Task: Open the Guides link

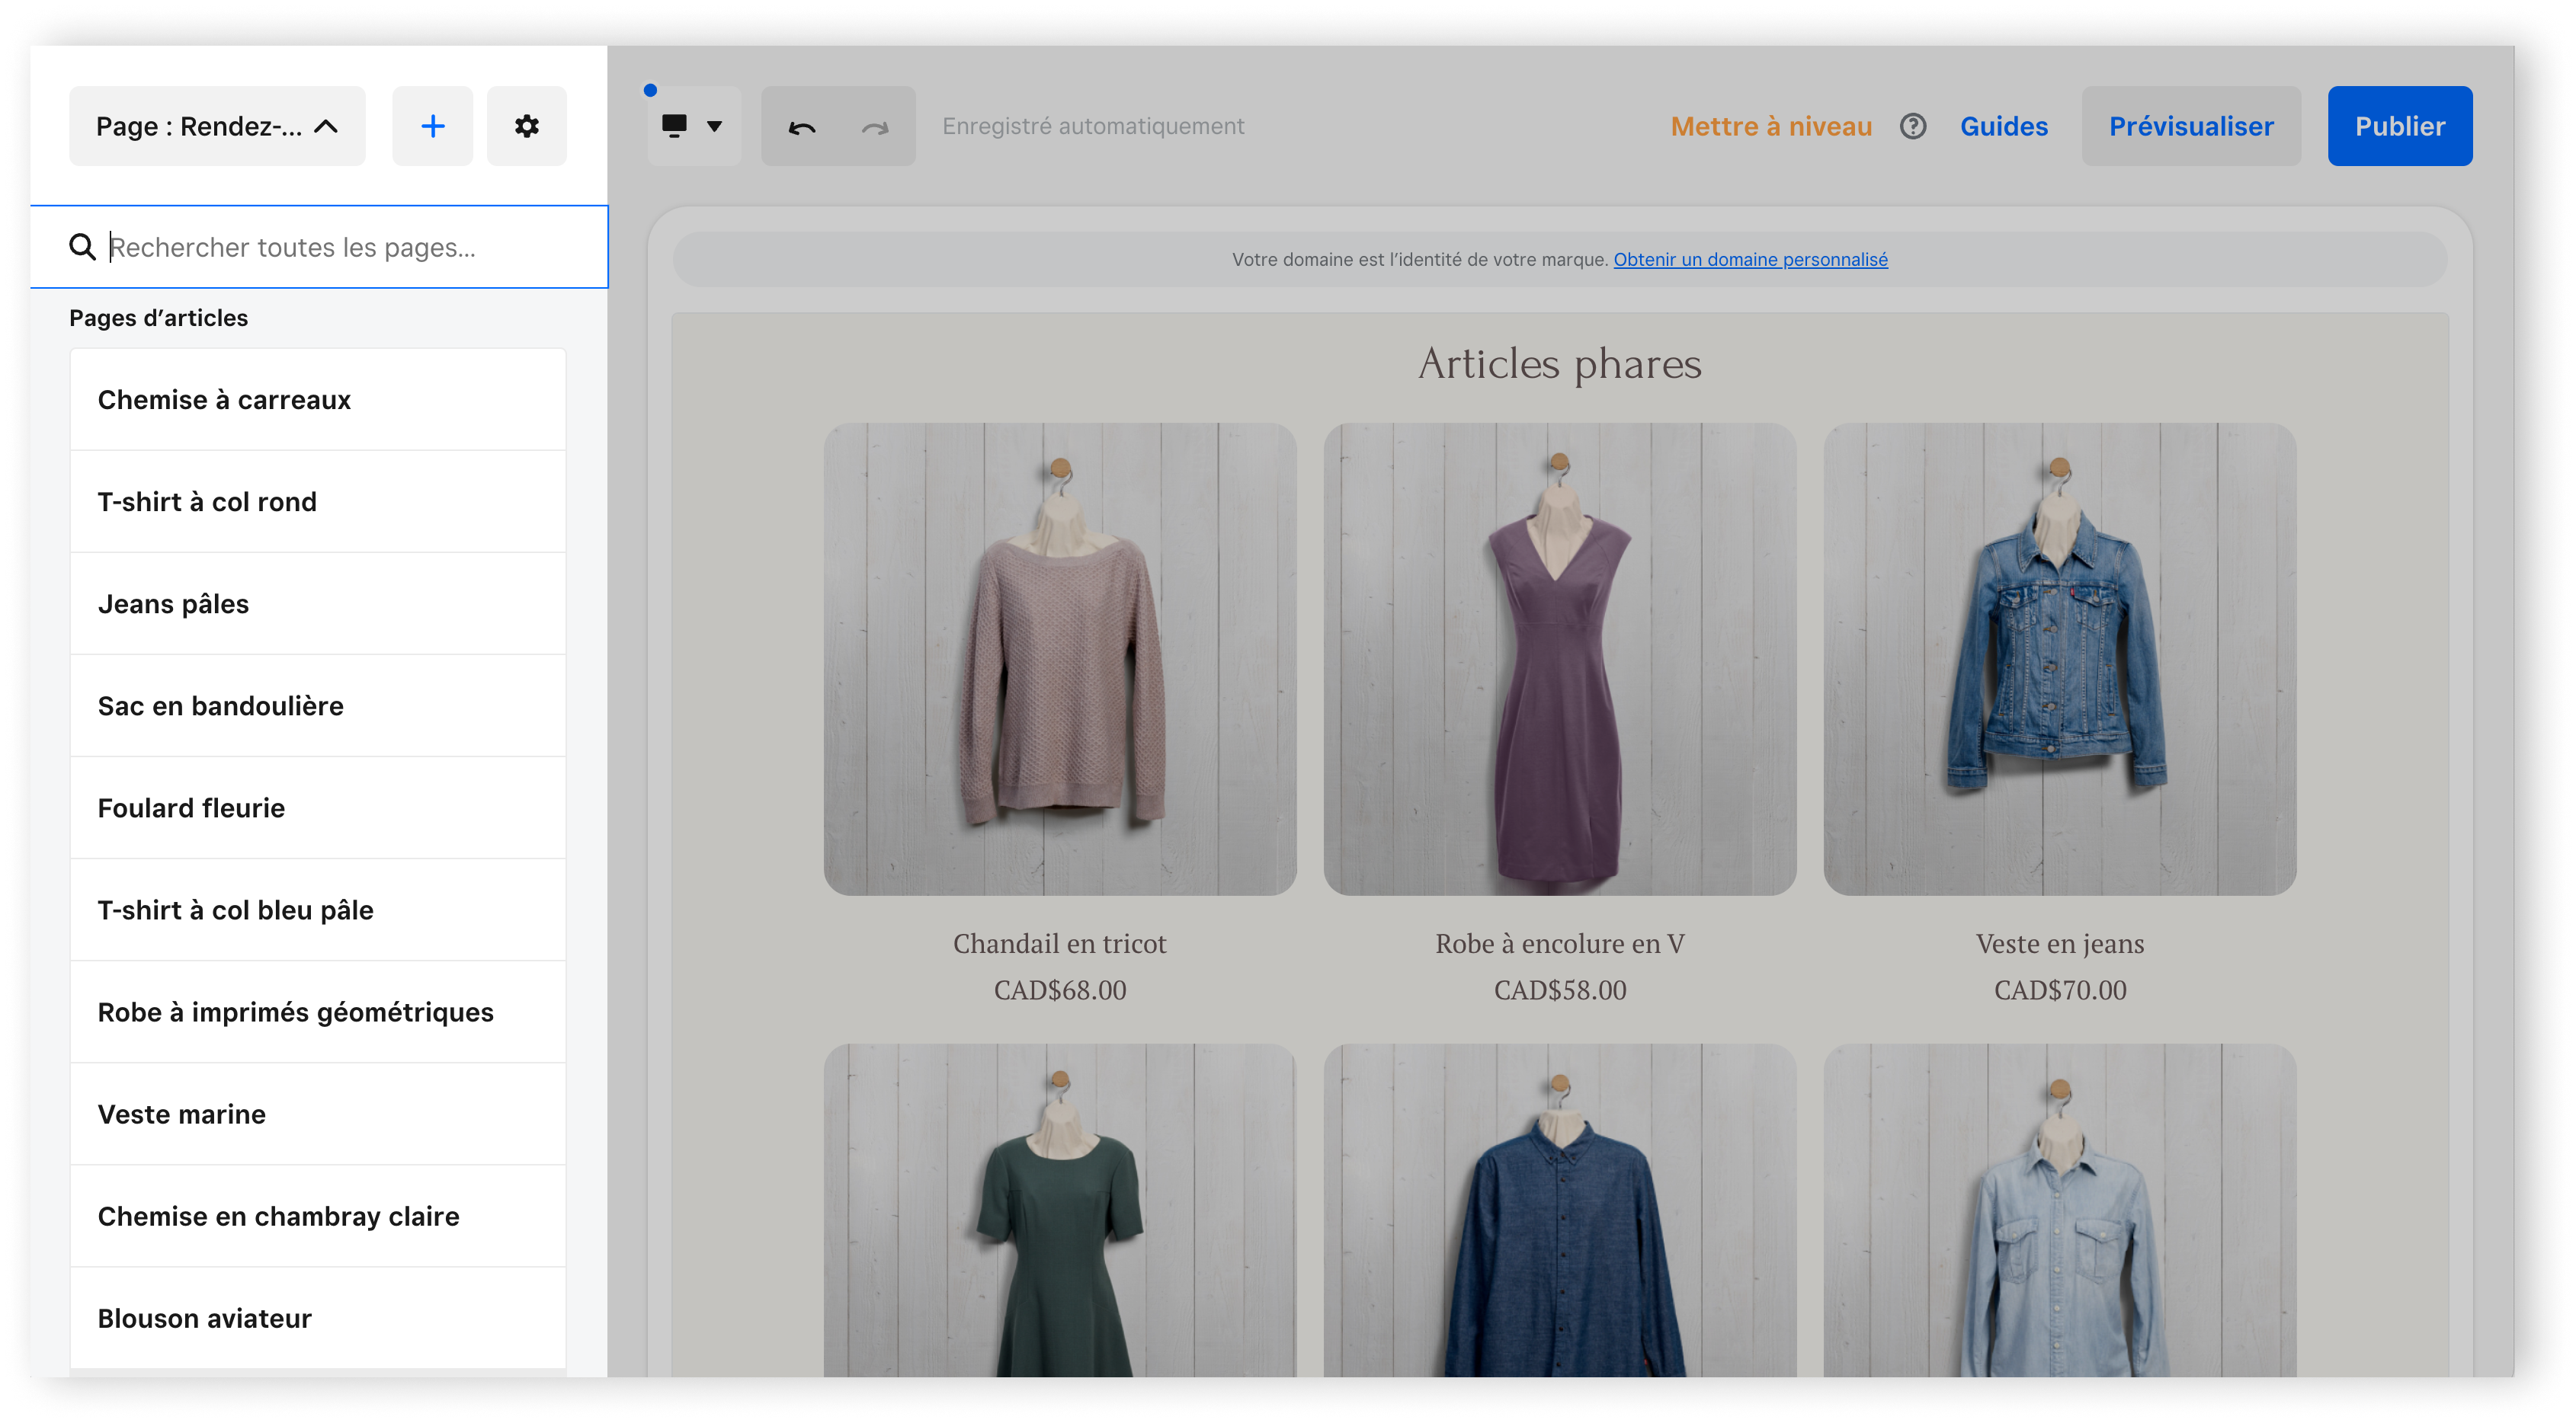Action: [x=2003, y=126]
